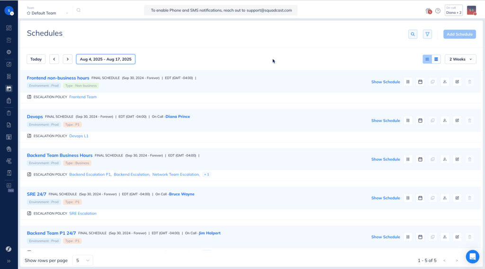Click the support@squadcast.com notification banner
Image resolution: width=485 pixels, height=269 pixels.
pos(221,10)
